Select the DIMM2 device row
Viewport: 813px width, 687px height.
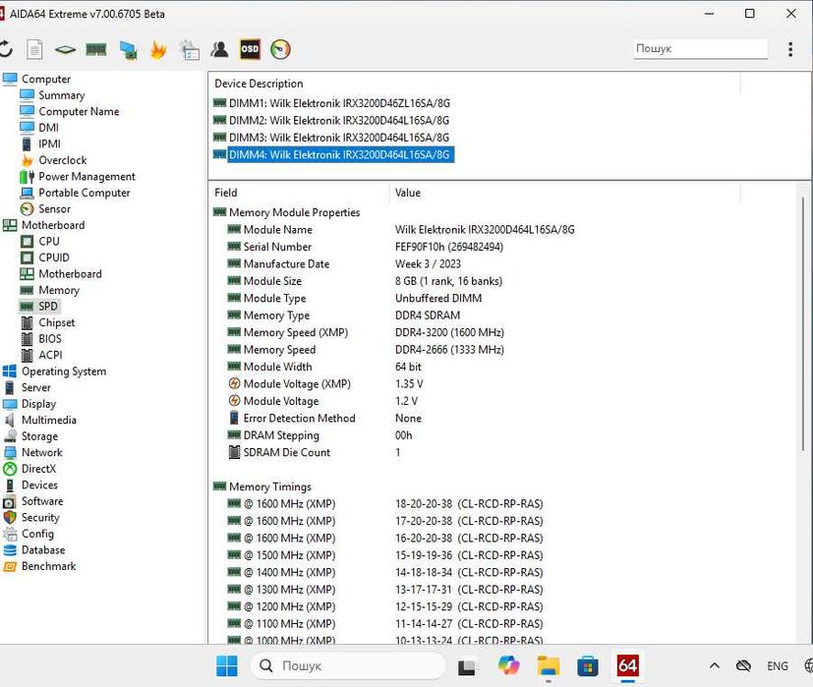tap(339, 120)
